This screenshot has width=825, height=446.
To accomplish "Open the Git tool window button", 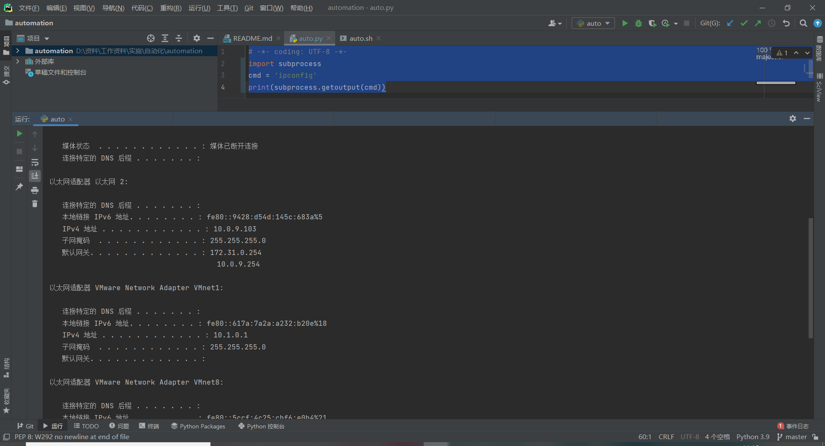I will [25, 426].
